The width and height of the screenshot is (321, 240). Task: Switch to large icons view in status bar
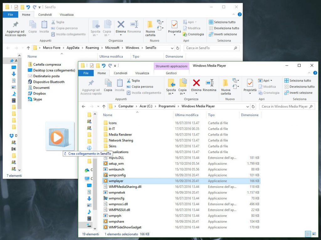click(x=314, y=234)
